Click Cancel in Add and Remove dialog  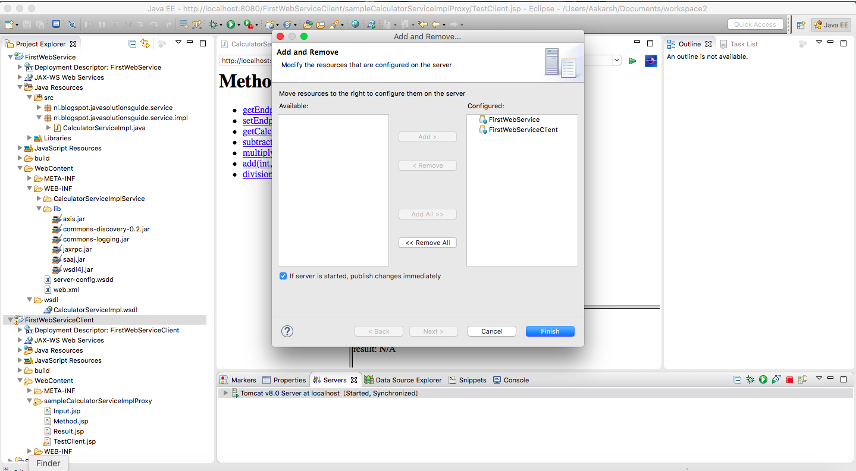(492, 331)
